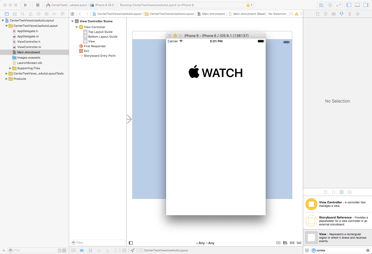Open the wAny hAny size class picker

click(x=205, y=243)
